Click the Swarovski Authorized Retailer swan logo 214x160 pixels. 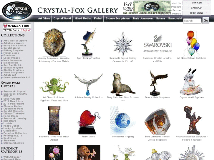157,43
